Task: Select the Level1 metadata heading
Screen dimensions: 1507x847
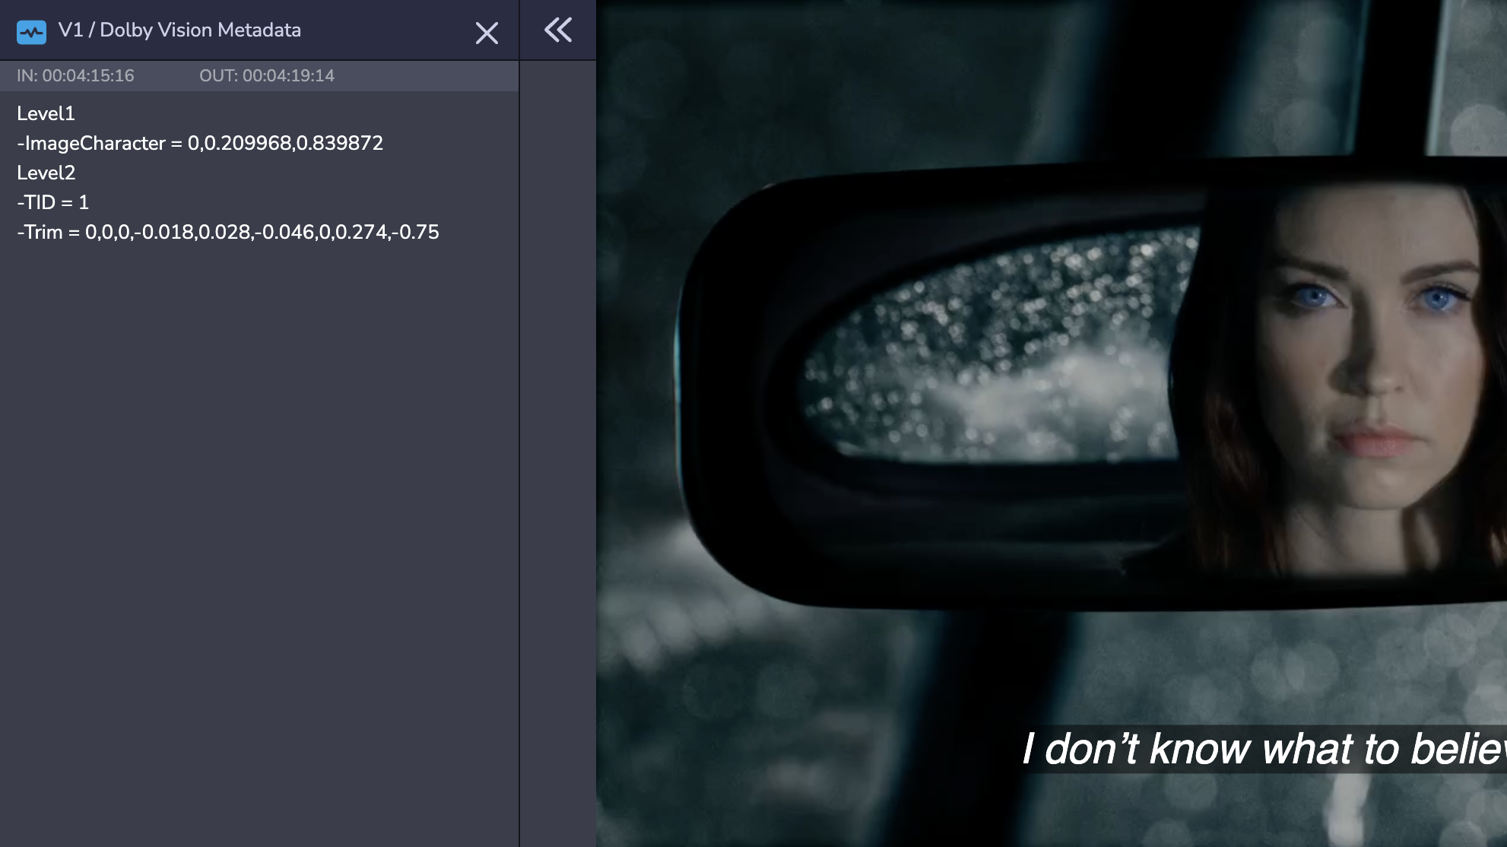Action: tap(46, 113)
